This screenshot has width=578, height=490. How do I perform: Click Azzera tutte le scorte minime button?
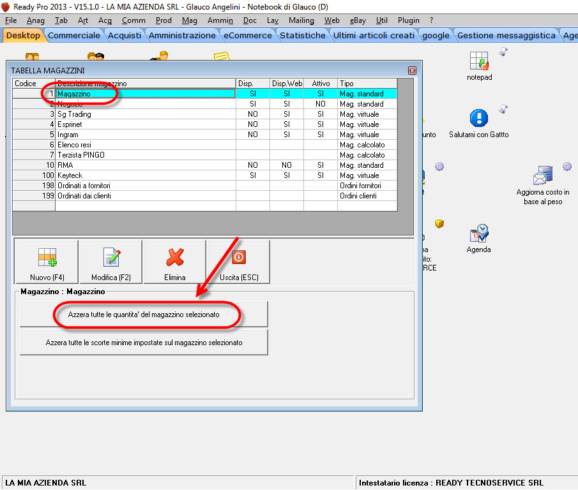144,343
